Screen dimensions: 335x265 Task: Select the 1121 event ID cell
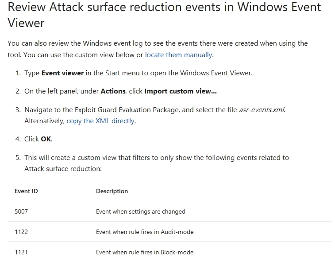21,252
